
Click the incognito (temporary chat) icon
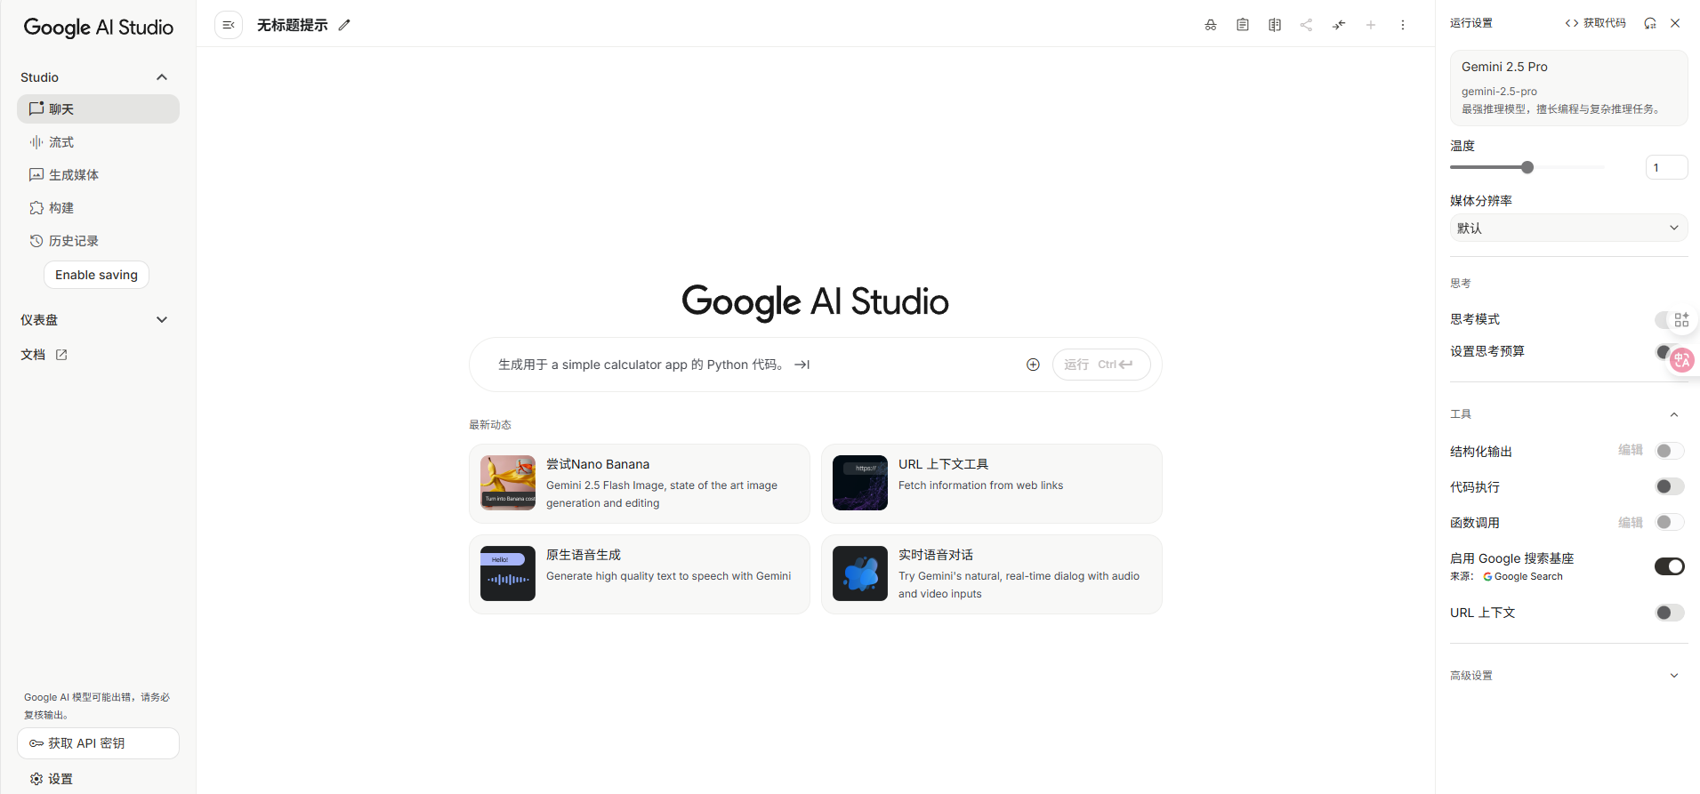1211,25
